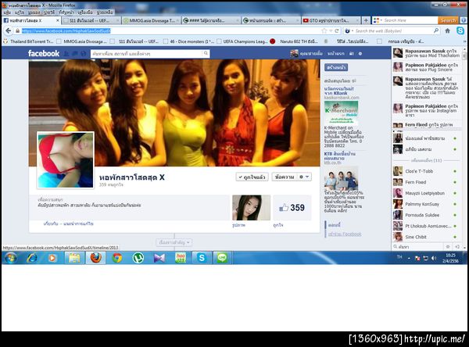
Task: Open Windows Media Player from taskbar
Action: click(x=52, y=258)
